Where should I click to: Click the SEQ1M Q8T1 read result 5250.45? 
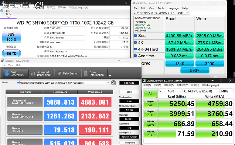point(177,103)
